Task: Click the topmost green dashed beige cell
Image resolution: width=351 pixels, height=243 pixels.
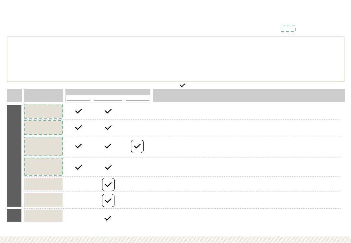Action: point(43,111)
